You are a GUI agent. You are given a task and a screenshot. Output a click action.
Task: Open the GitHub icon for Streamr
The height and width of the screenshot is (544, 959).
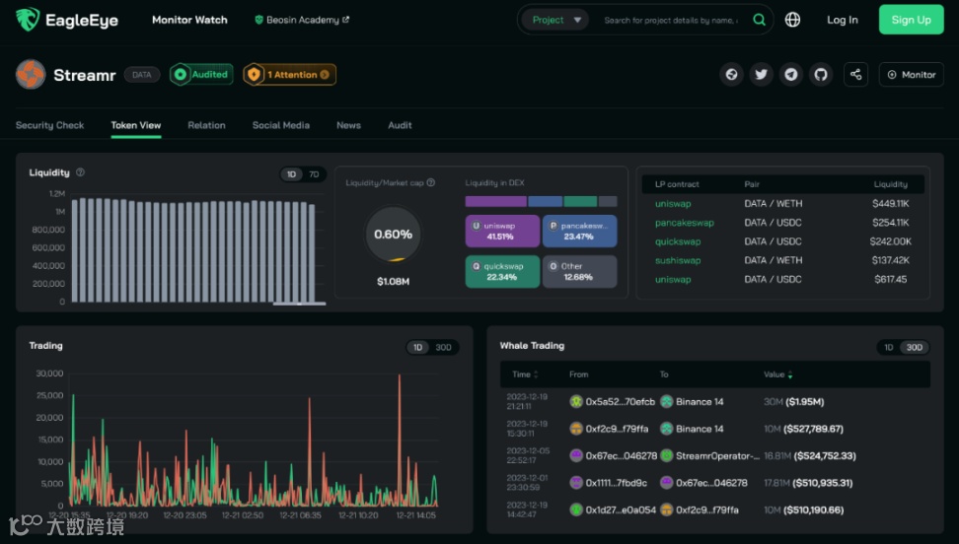point(821,75)
